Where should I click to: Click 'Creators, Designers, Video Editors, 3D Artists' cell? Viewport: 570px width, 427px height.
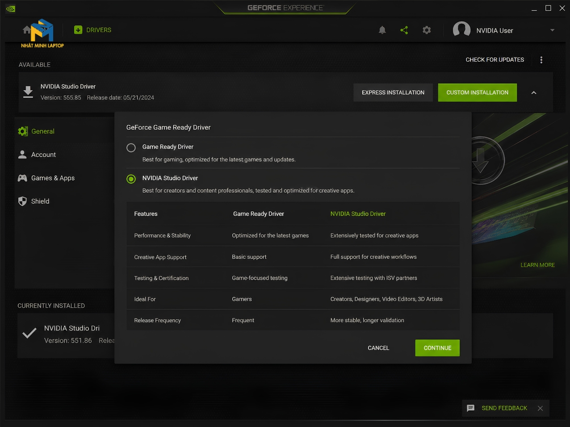tap(386, 299)
